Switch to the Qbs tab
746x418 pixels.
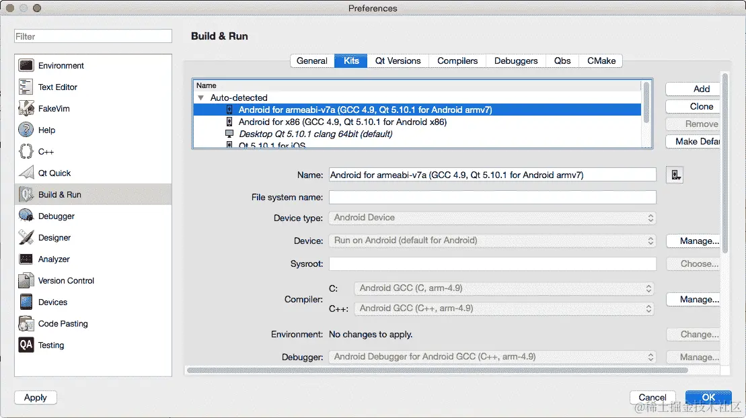pyautogui.click(x=562, y=61)
